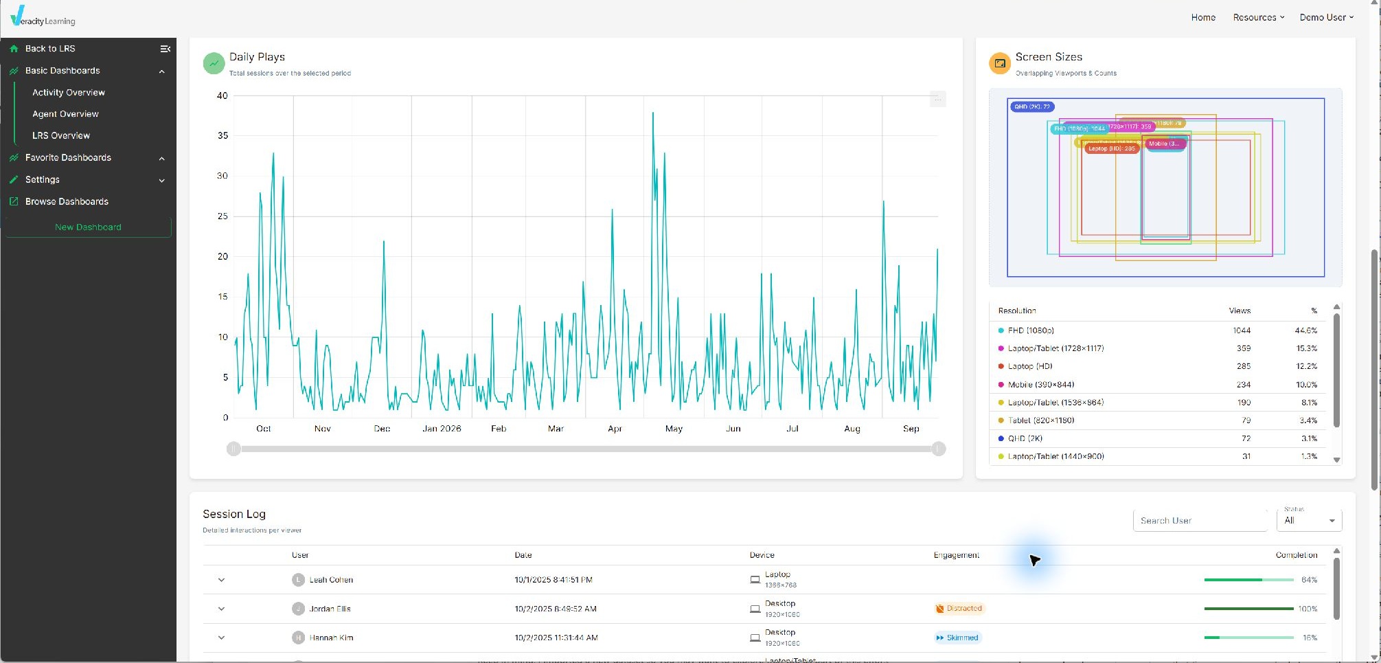Click the resolution table scrollbar down arrow
Image resolution: width=1381 pixels, height=663 pixels.
point(1336,460)
